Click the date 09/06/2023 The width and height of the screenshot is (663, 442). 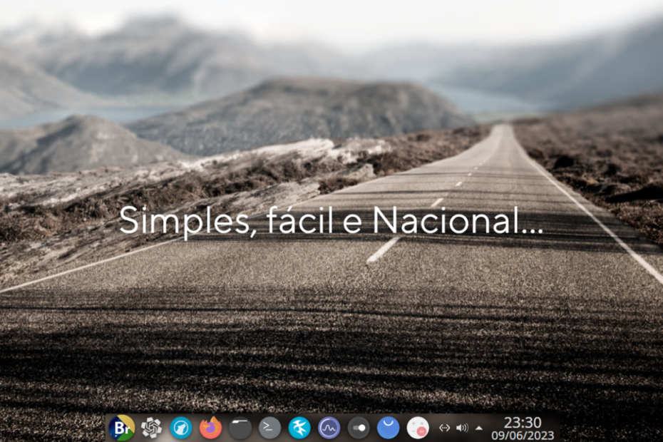523,436
